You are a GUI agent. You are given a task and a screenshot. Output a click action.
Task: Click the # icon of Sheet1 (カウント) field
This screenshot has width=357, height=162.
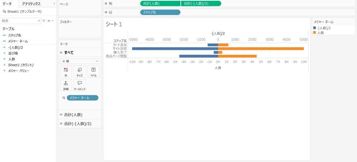4,65
